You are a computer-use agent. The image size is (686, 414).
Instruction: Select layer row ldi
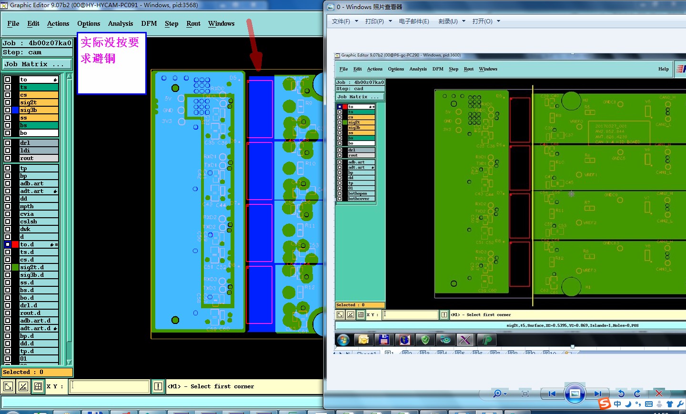click(x=39, y=151)
